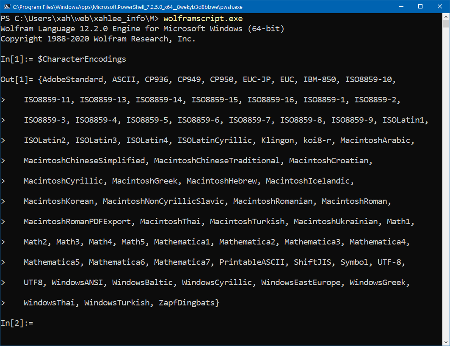This screenshot has height=346, width=450.
Task: Click the scrollbar down arrow
Action: 446,341
